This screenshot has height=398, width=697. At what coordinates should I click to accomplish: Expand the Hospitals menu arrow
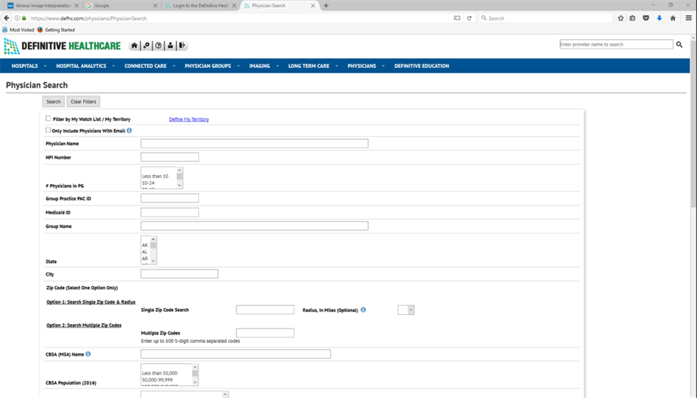click(45, 66)
